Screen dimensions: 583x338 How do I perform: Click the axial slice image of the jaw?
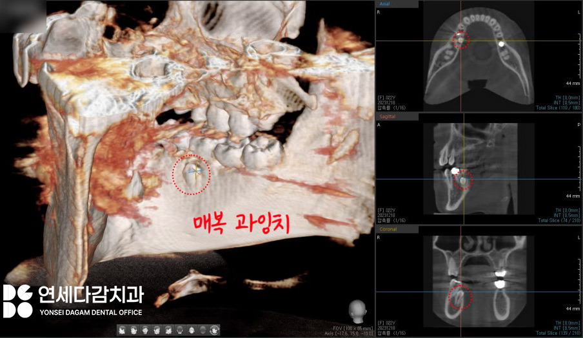click(x=479, y=55)
